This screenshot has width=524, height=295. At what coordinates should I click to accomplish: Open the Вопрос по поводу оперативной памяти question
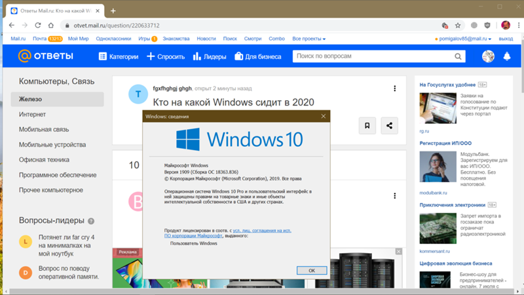69,273
